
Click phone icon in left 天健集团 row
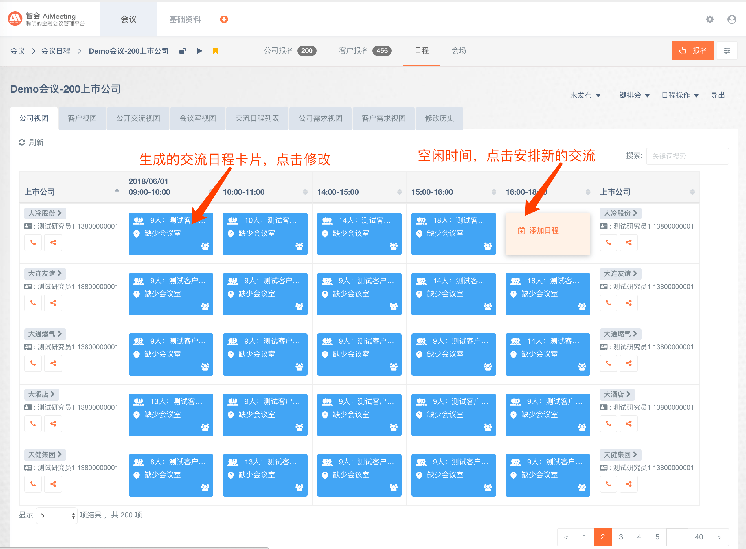(33, 484)
